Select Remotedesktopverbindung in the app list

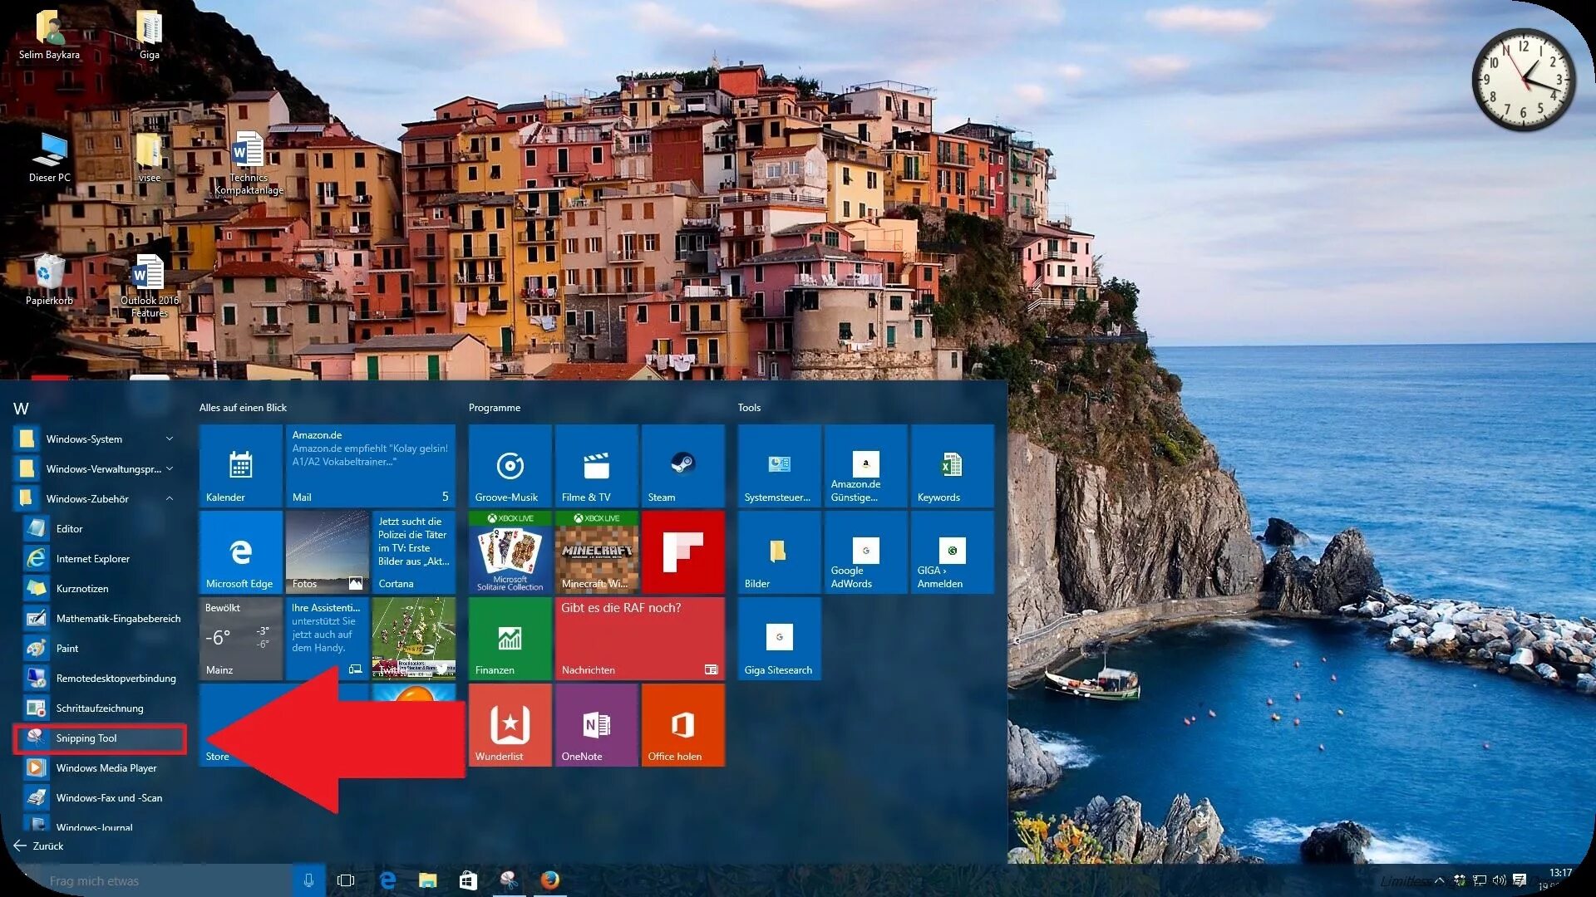click(x=116, y=679)
